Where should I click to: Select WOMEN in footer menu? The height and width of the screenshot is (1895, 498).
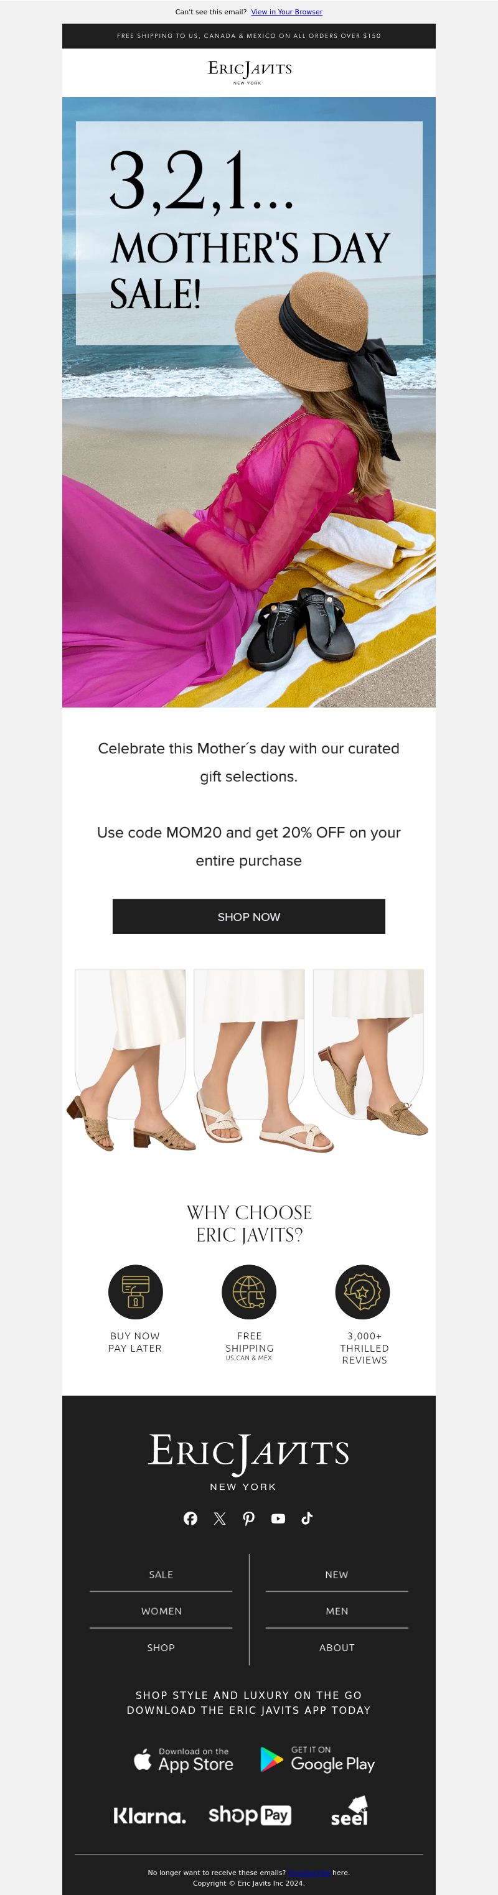[161, 1611]
